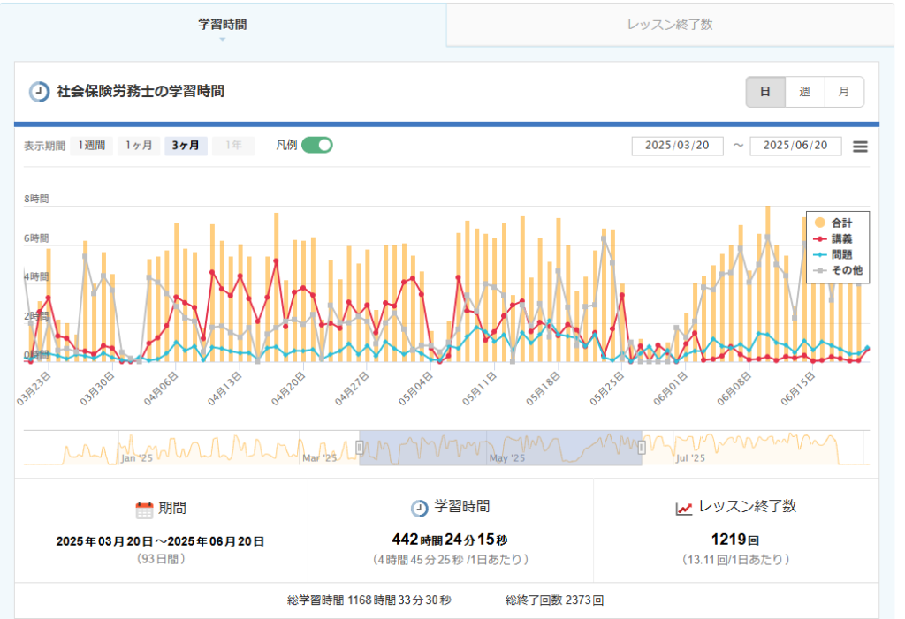Click the 06月08日 x-axis date label

(x=734, y=389)
